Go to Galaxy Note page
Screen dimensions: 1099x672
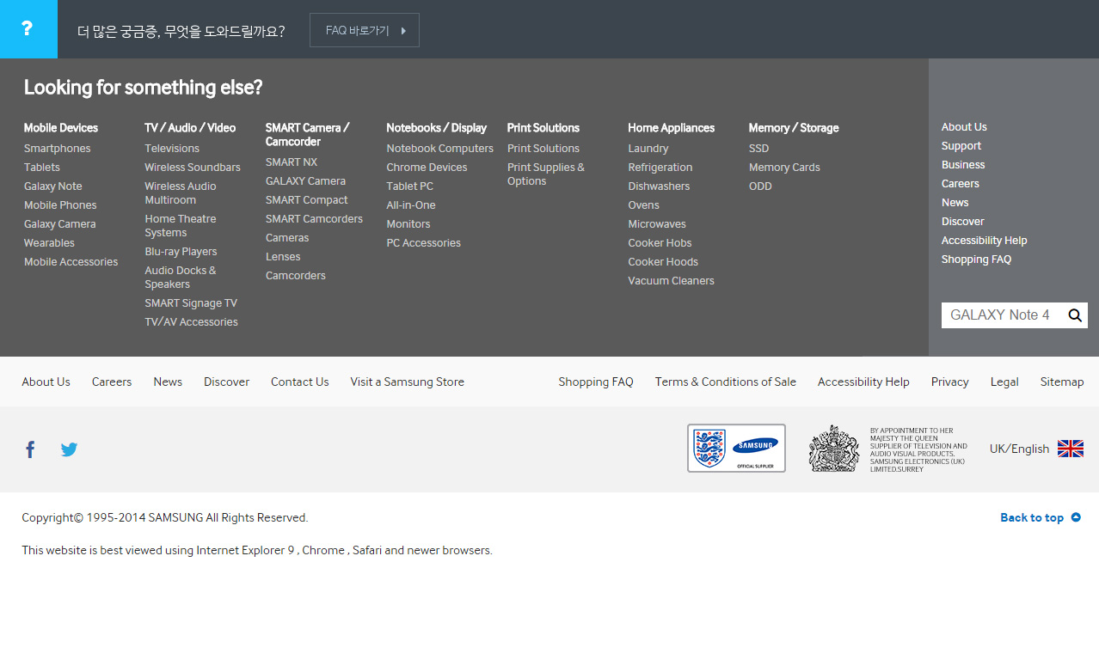point(53,186)
